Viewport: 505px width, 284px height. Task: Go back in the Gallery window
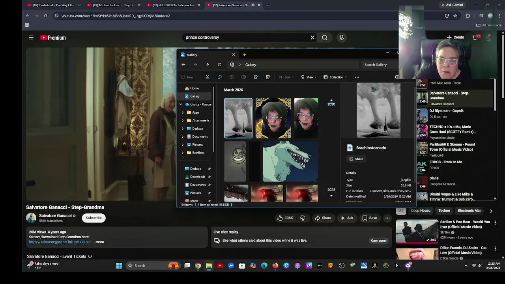point(183,65)
